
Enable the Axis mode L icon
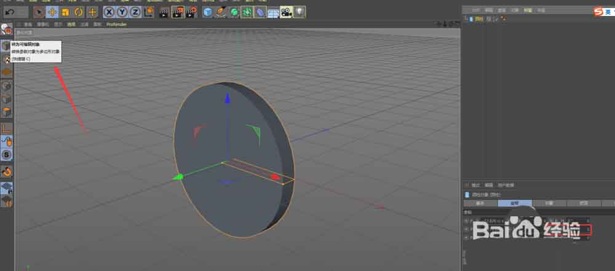(x=7, y=128)
